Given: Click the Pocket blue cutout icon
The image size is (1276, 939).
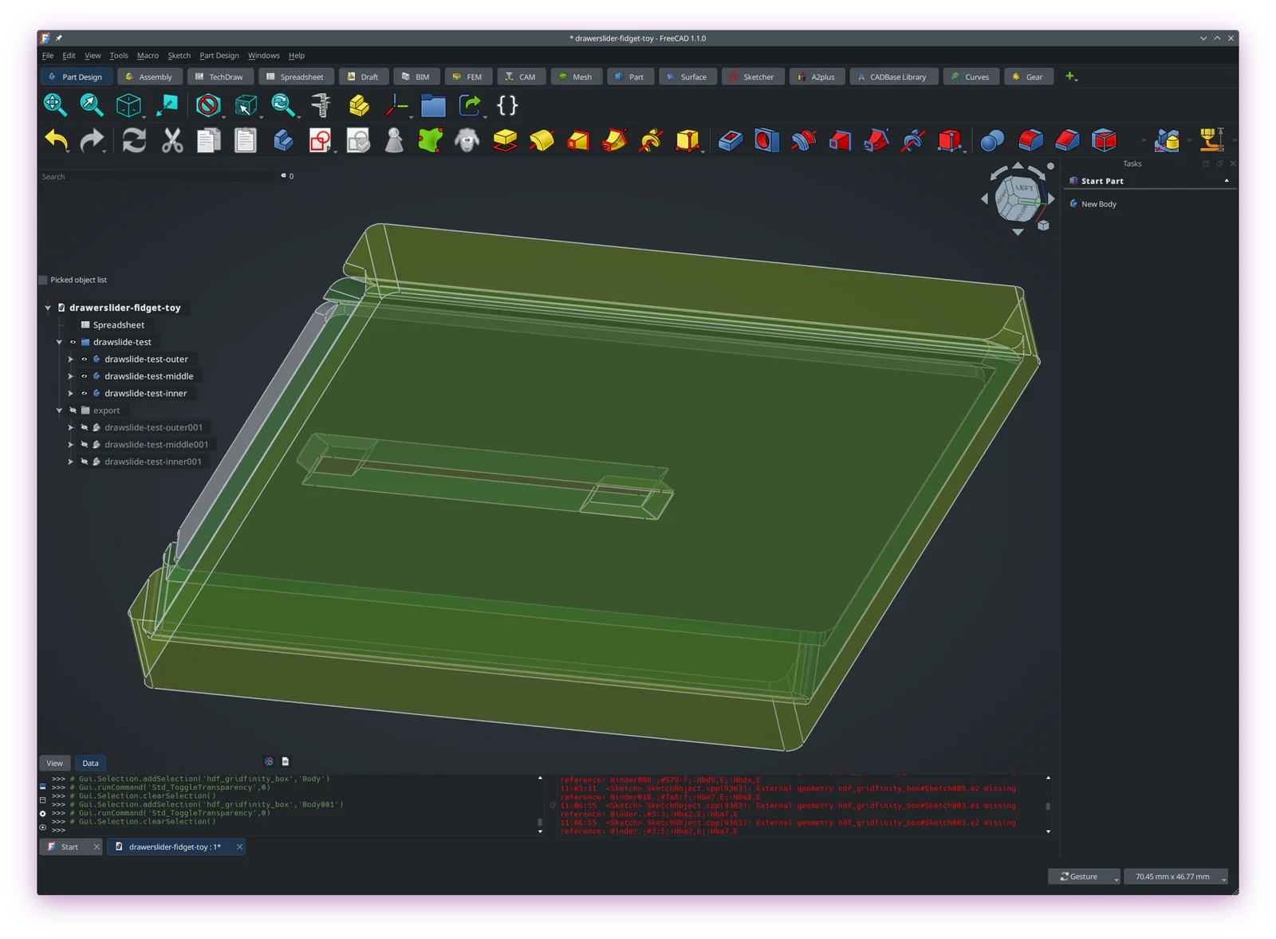Looking at the screenshot, I should pyautogui.click(x=731, y=141).
